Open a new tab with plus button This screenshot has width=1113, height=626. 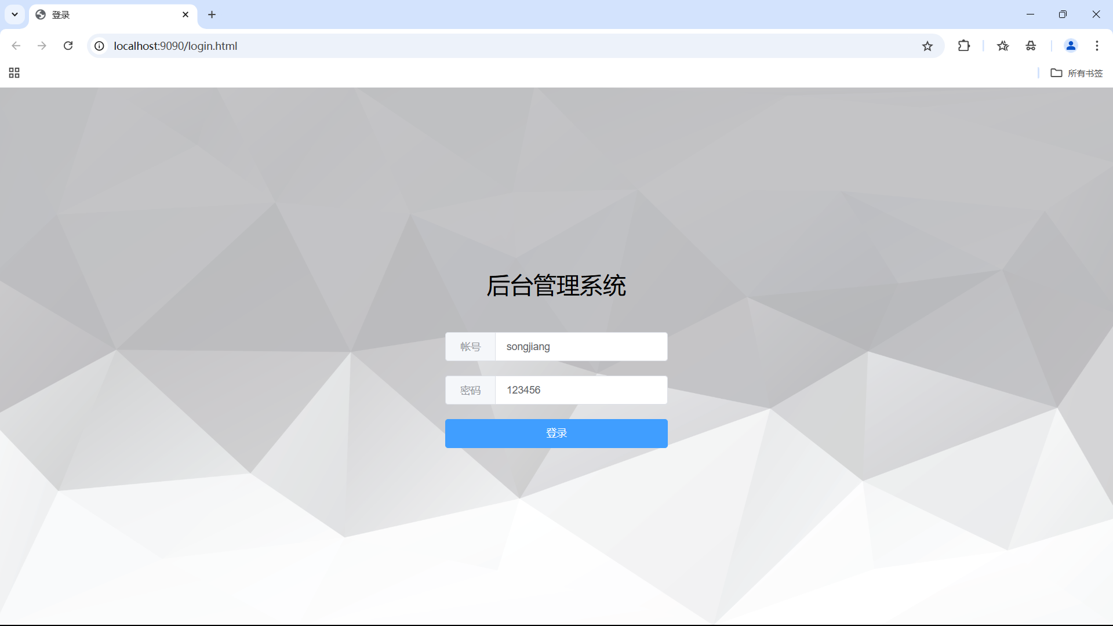[x=212, y=14]
